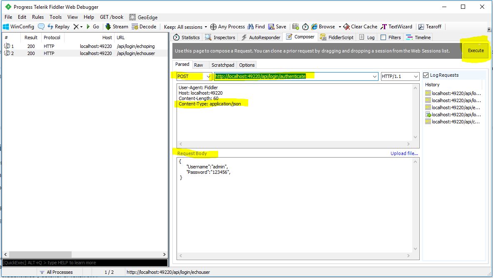This screenshot has width=493, height=278.
Task: Open the Rules menu
Action: pyautogui.click(x=38, y=17)
